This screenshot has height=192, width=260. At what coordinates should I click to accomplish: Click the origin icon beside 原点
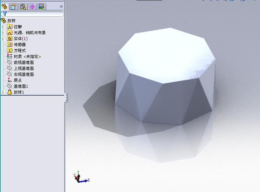tap(9, 80)
